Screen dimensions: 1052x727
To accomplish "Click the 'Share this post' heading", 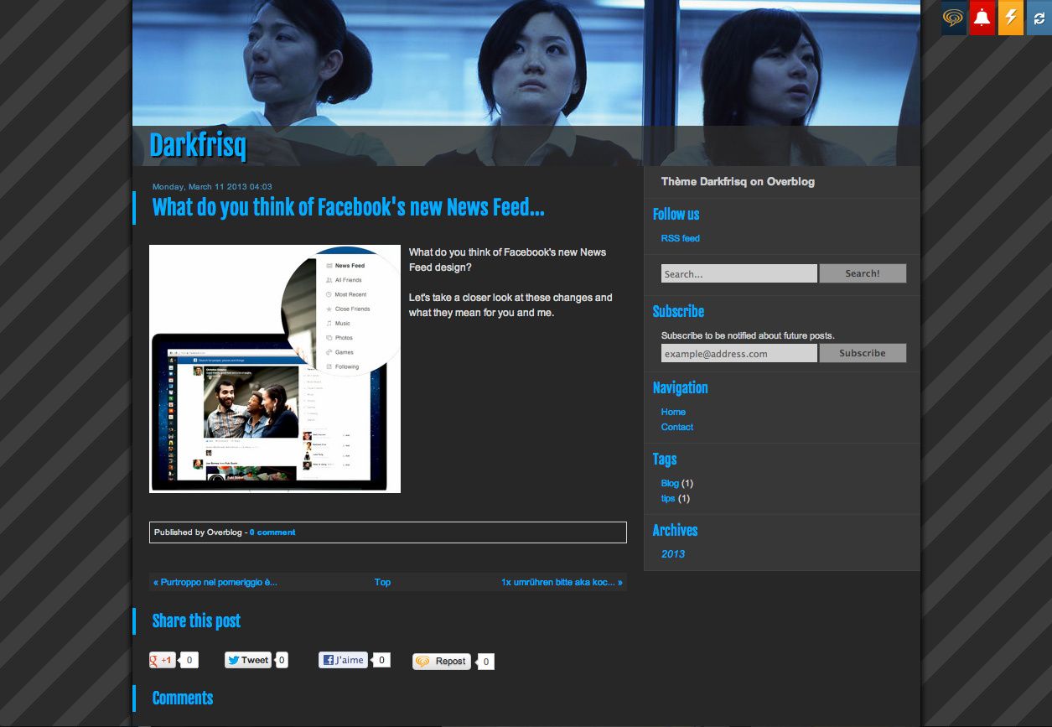I will (196, 621).
